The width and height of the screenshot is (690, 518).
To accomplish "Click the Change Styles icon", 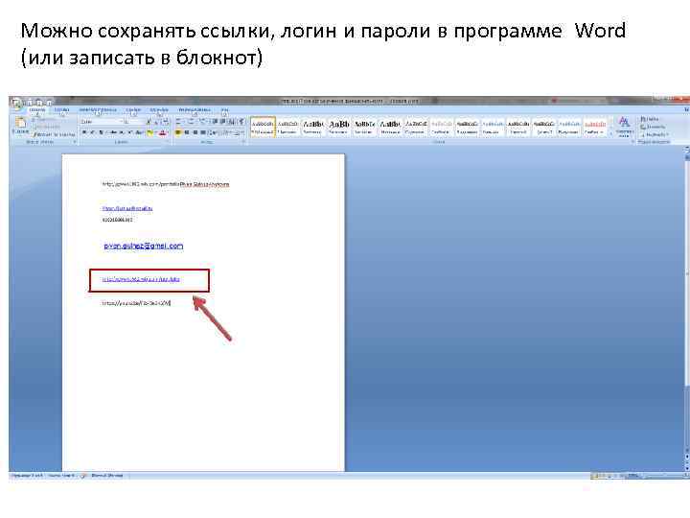I will (624, 127).
